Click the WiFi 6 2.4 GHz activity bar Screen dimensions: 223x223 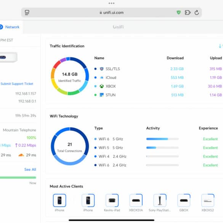click(162, 165)
